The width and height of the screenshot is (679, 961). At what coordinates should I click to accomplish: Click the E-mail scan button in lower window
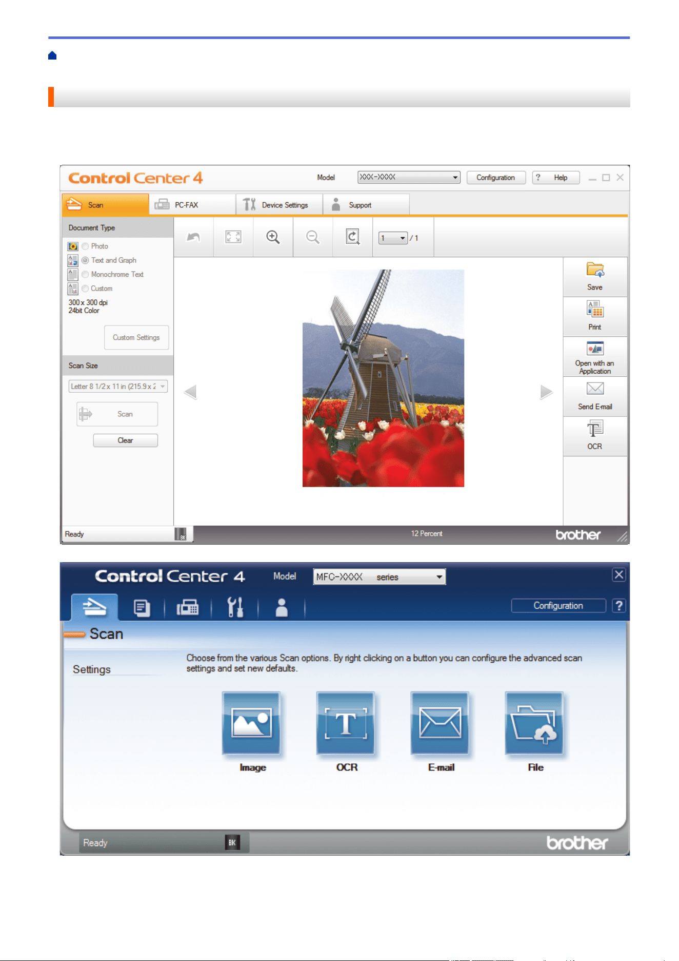point(440,723)
